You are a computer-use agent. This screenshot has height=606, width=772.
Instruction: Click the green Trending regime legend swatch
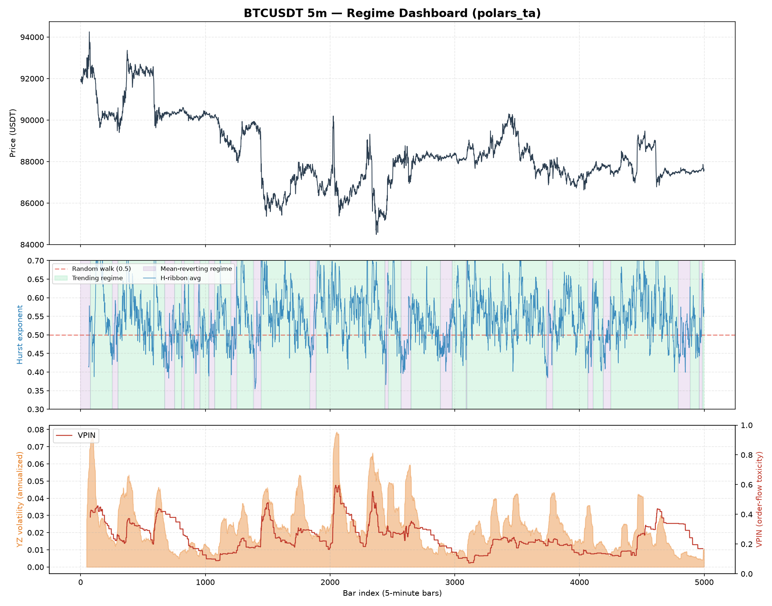pyautogui.click(x=61, y=278)
